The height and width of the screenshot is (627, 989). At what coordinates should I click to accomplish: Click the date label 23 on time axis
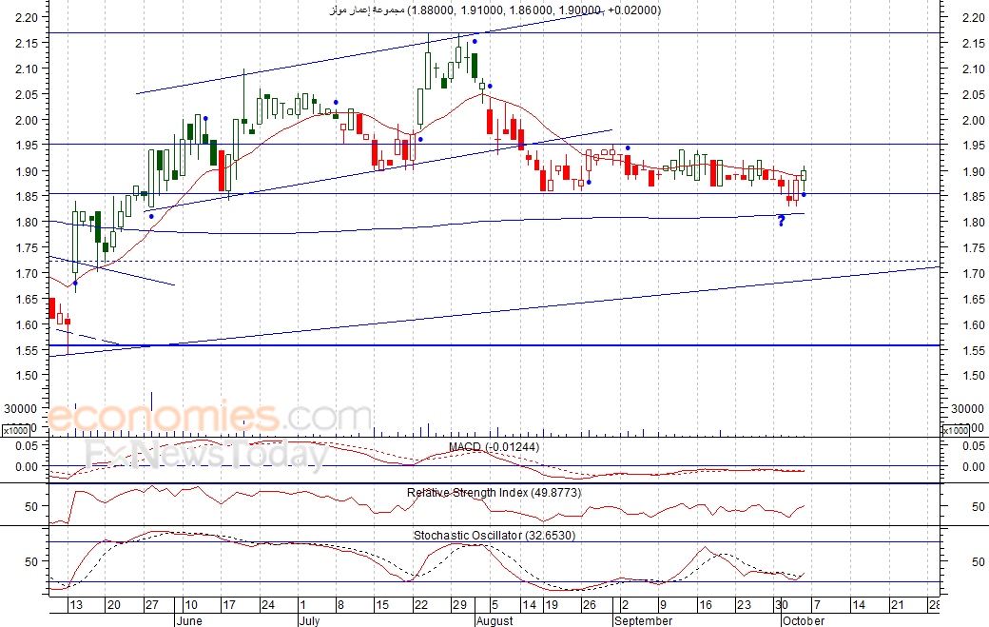pos(745,605)
